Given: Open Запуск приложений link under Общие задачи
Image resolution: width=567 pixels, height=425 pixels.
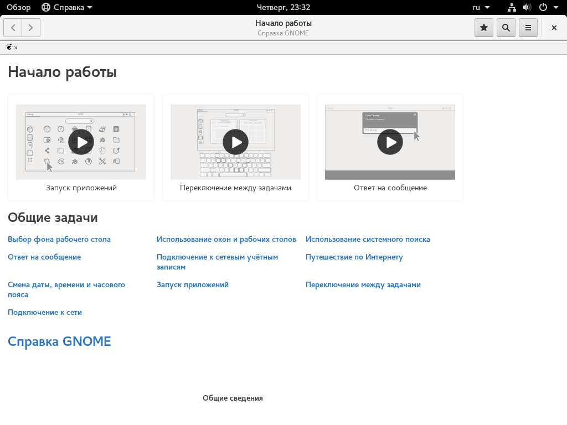Looking at the screenshot, I should [x=192, y=285].
